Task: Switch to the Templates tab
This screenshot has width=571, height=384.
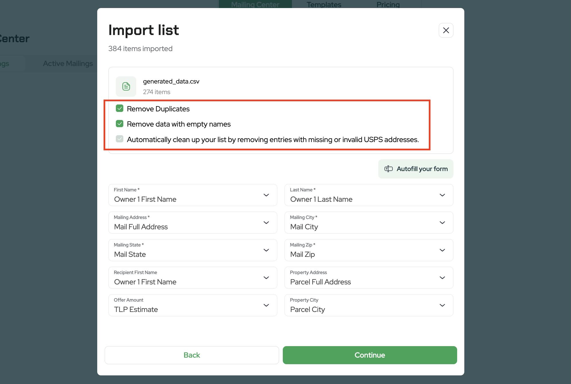Action: pyautogui.click(x=323, y=4)
